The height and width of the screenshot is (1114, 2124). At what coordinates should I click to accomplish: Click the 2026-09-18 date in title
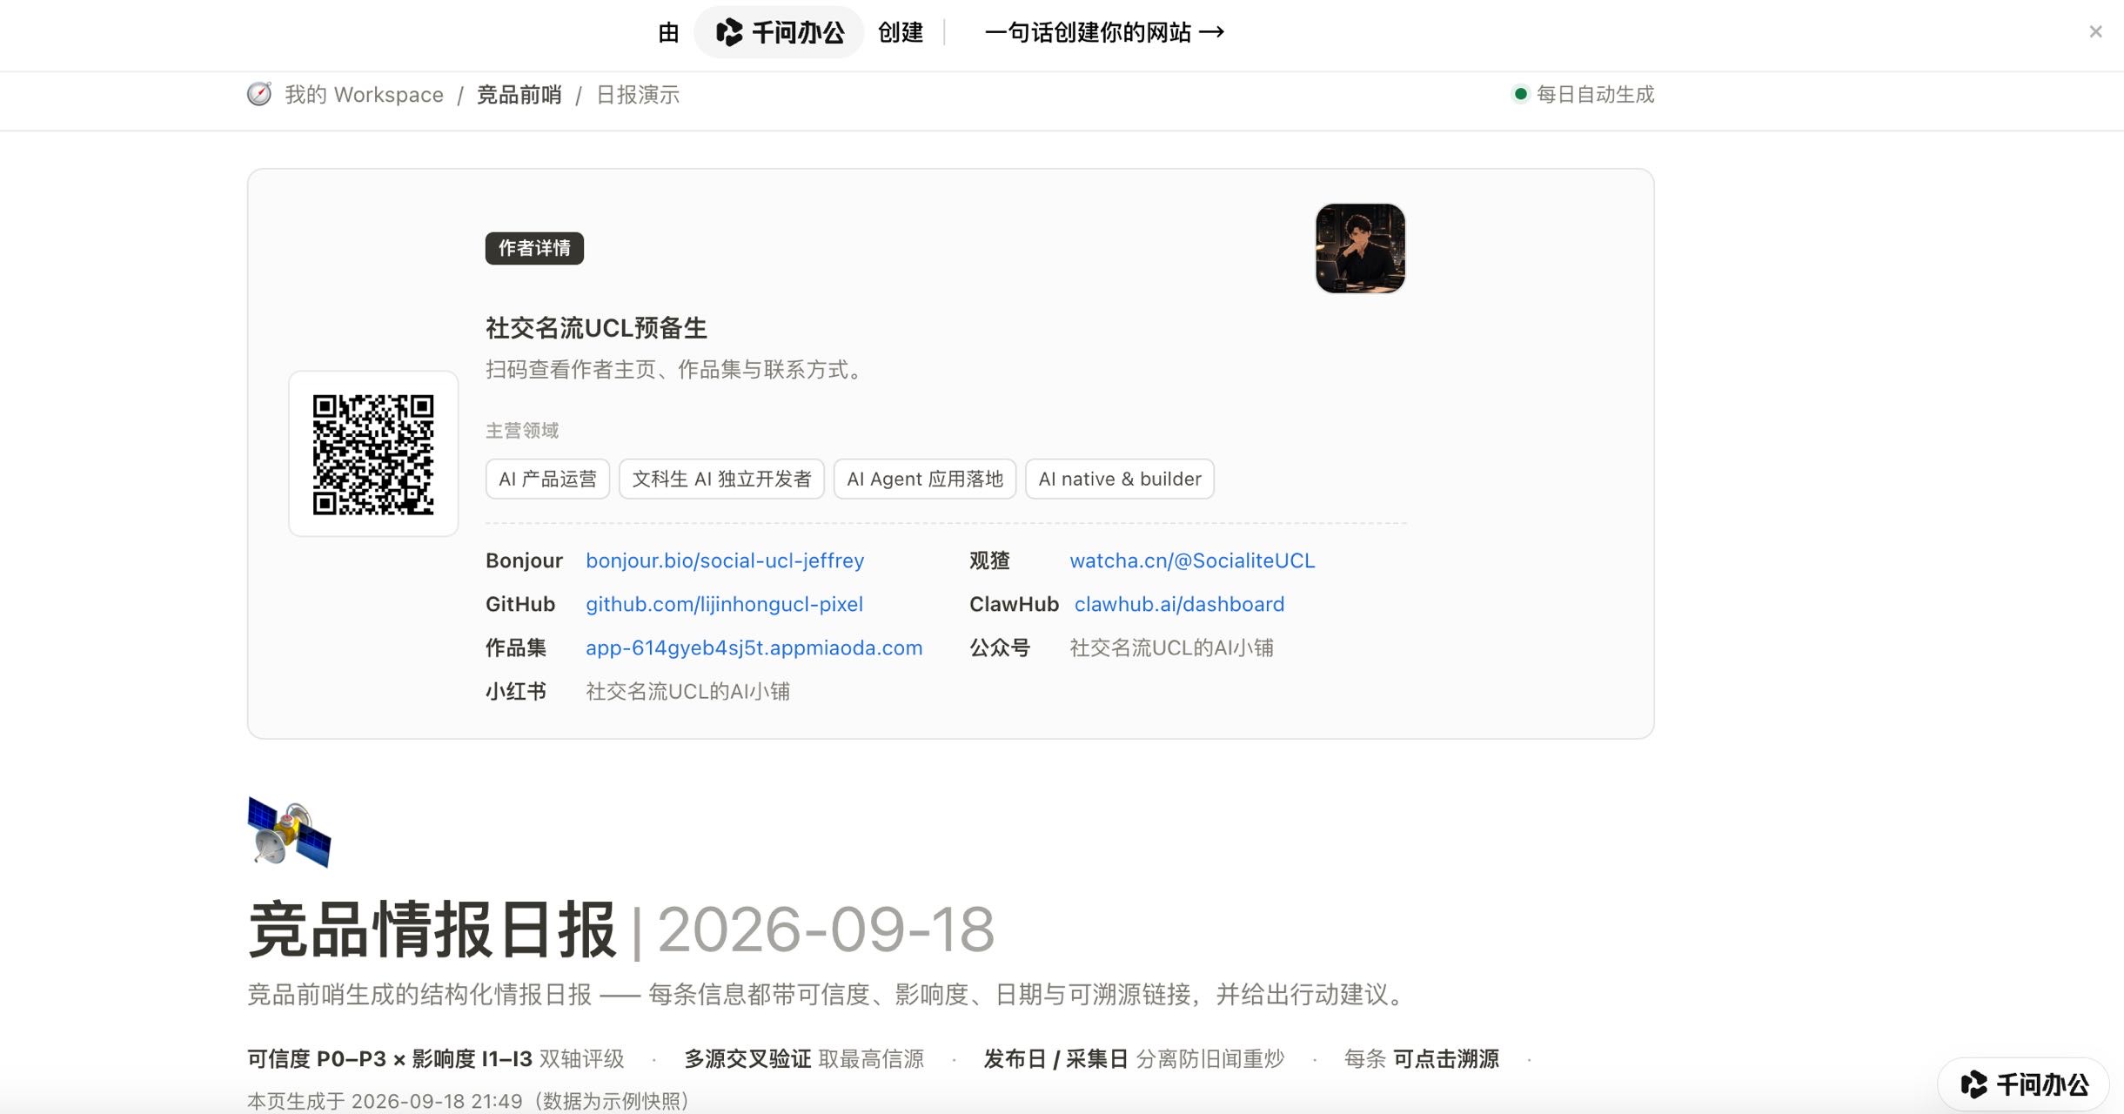pos(826,929)
